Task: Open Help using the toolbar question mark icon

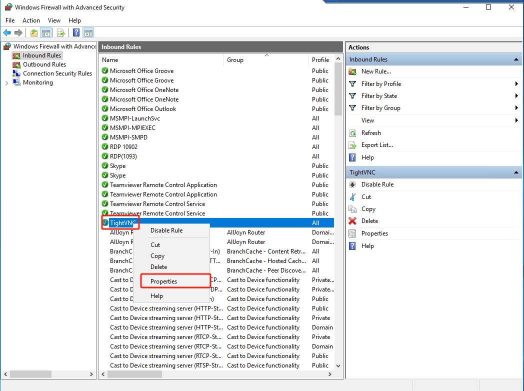Action: [75, 32]
